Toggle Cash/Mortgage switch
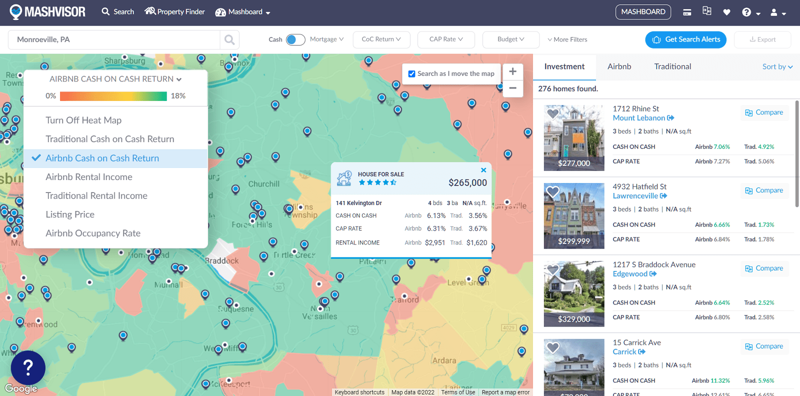 [295, 39]
